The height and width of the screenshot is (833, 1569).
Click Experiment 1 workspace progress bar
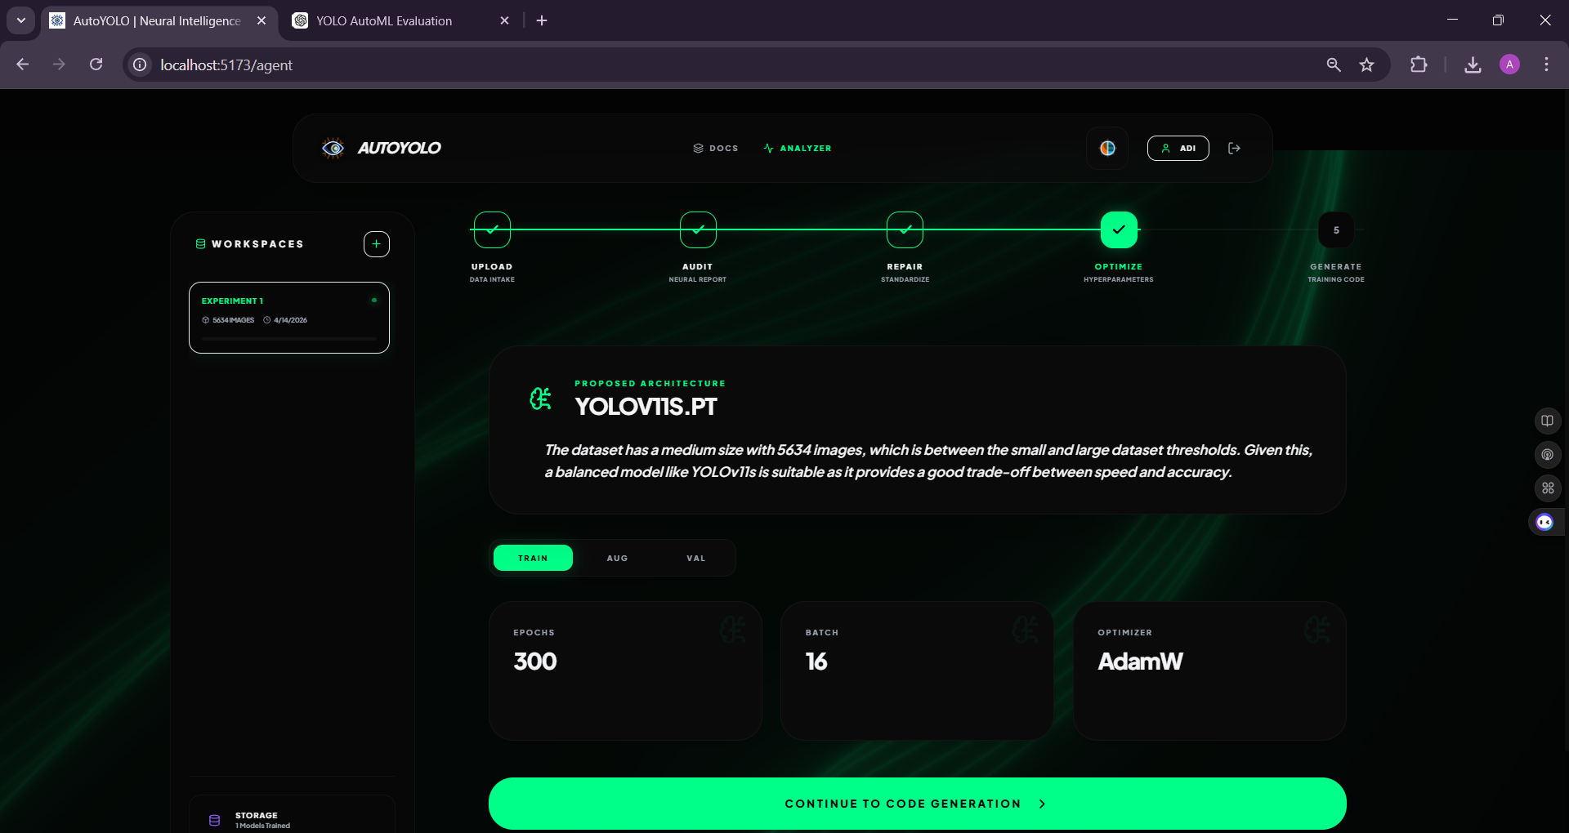289,338
